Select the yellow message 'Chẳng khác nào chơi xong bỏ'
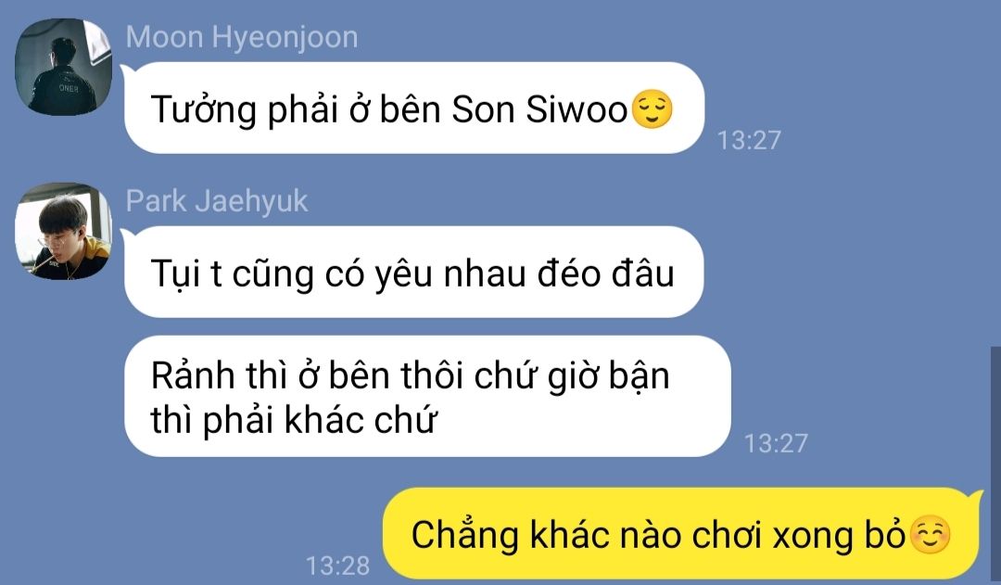1001x585 pixels. pos(683,534)
